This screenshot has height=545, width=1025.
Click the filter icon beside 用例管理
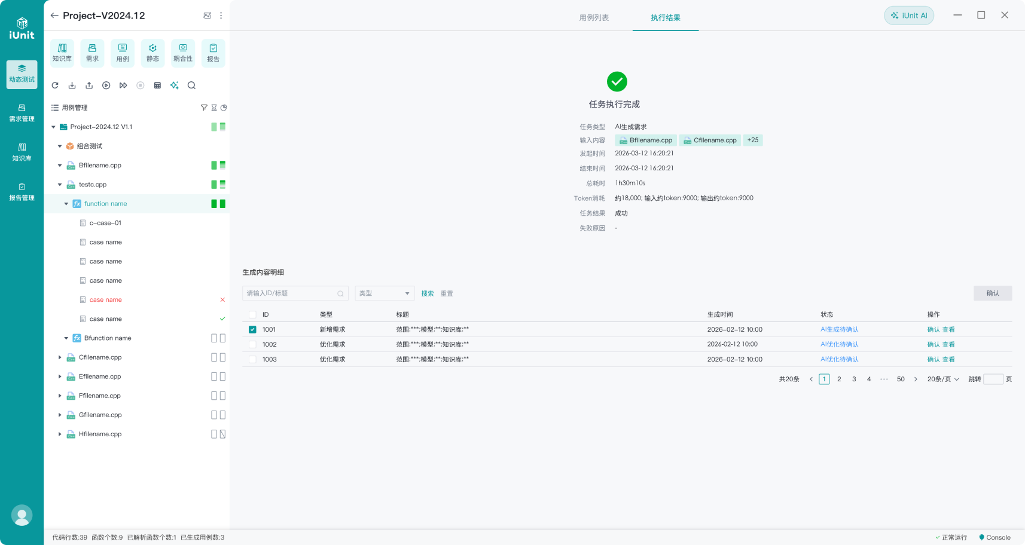click(204, 108)
